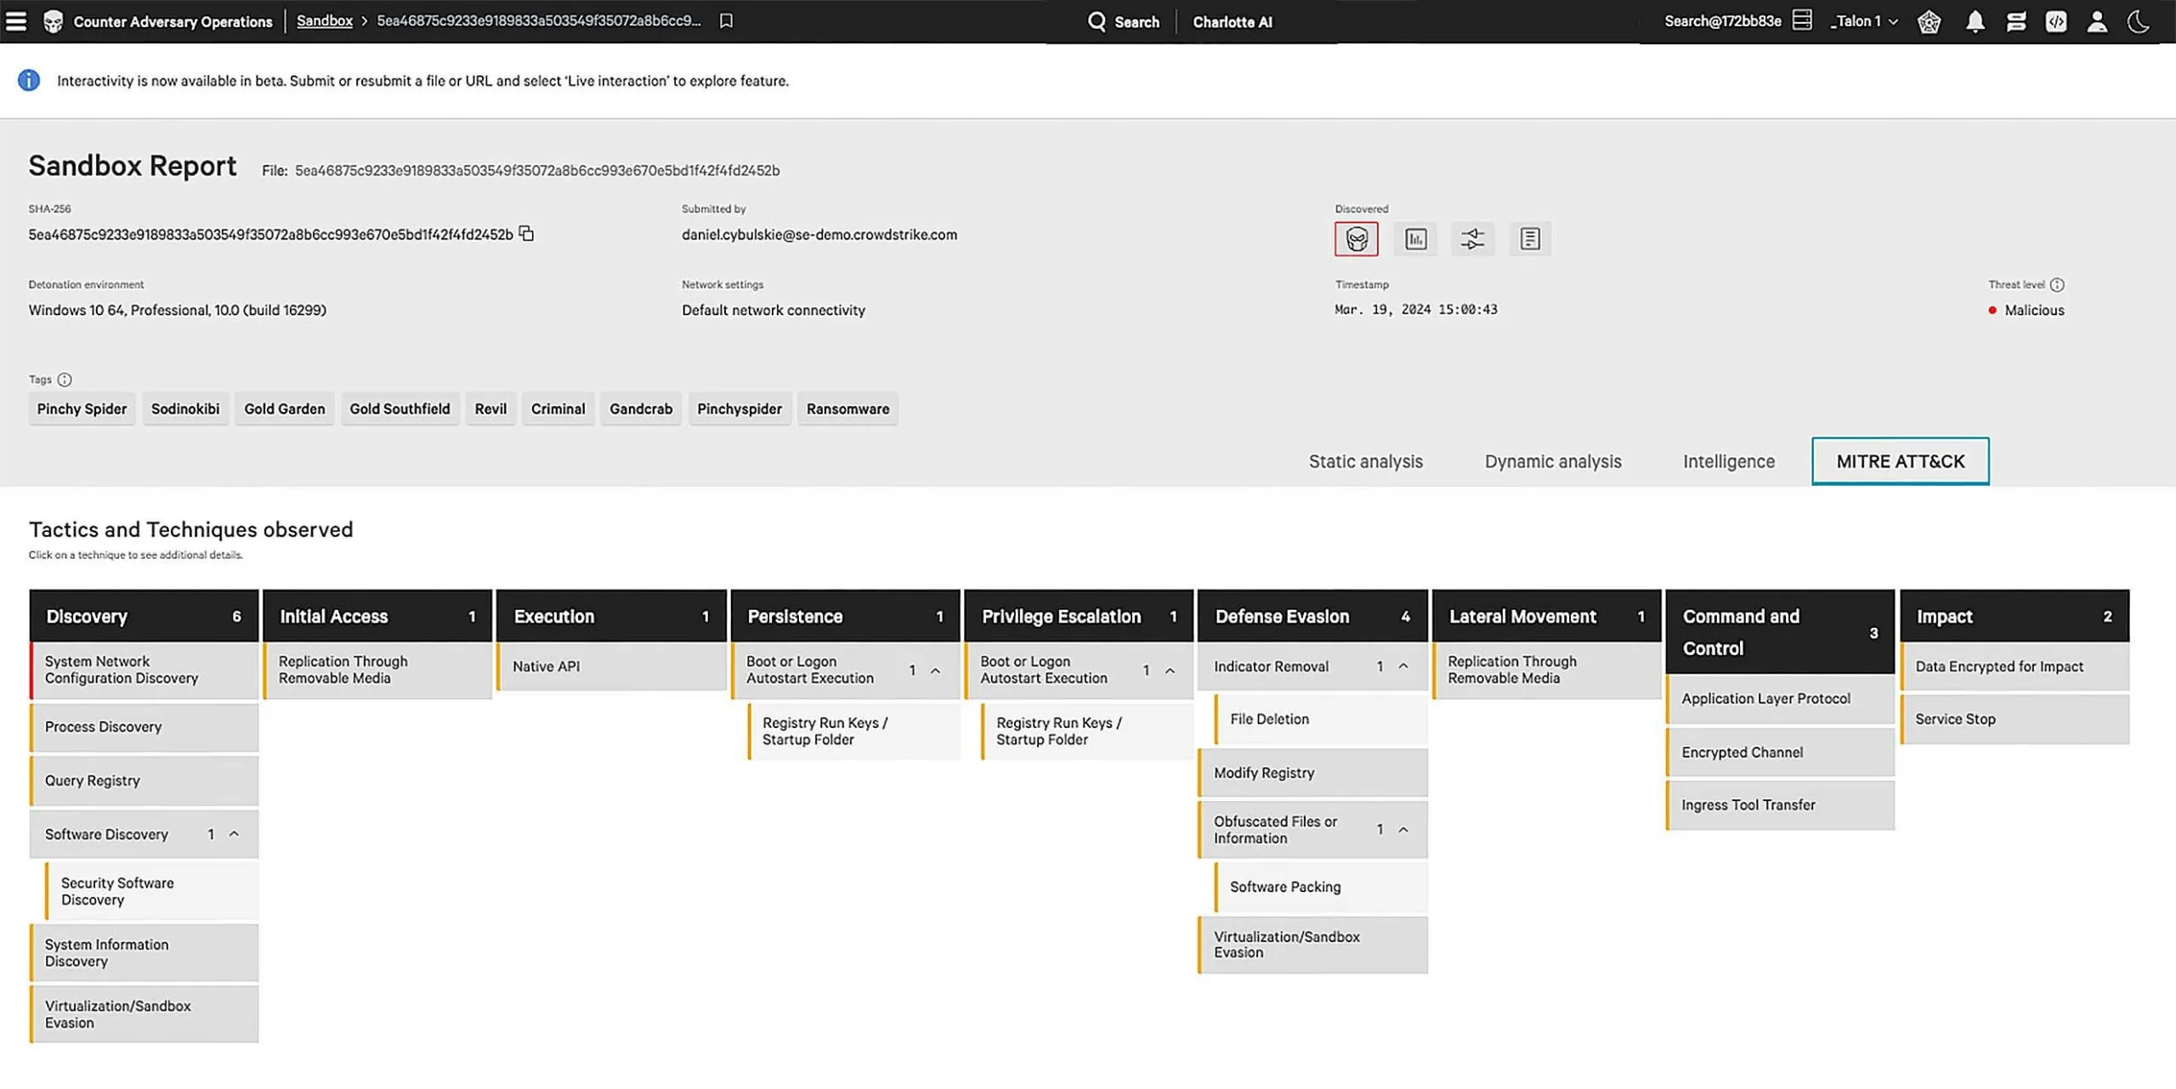Open the Ingress Tool Transfer technique
The width and height of the screenshot is (2176, 1089).
[x=1781, y=805]
